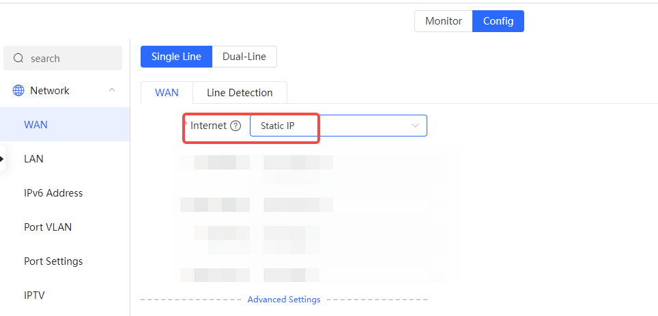This screenshot has width=658, height=316.
Task: Select the Config mode button
Action: click(x=498, y=21)
